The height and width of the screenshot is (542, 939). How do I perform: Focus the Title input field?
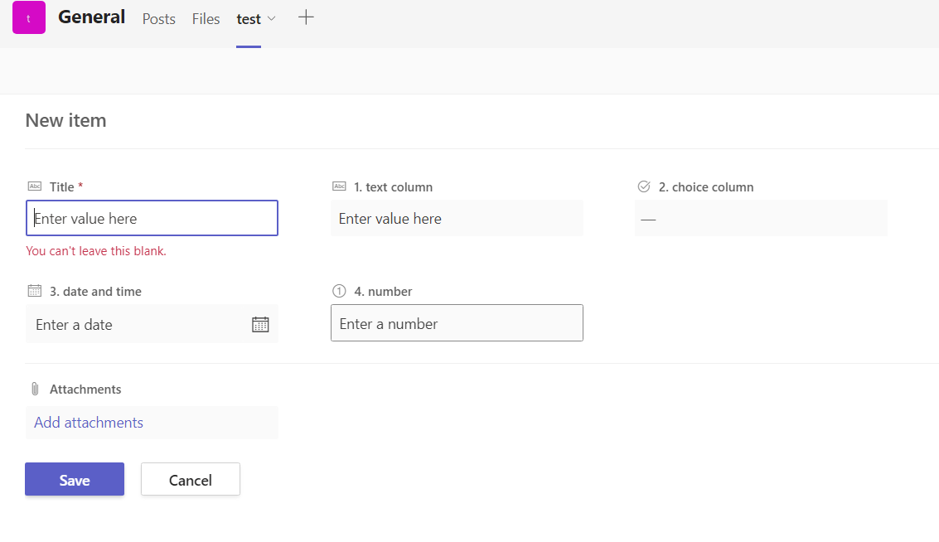point(152,218)
